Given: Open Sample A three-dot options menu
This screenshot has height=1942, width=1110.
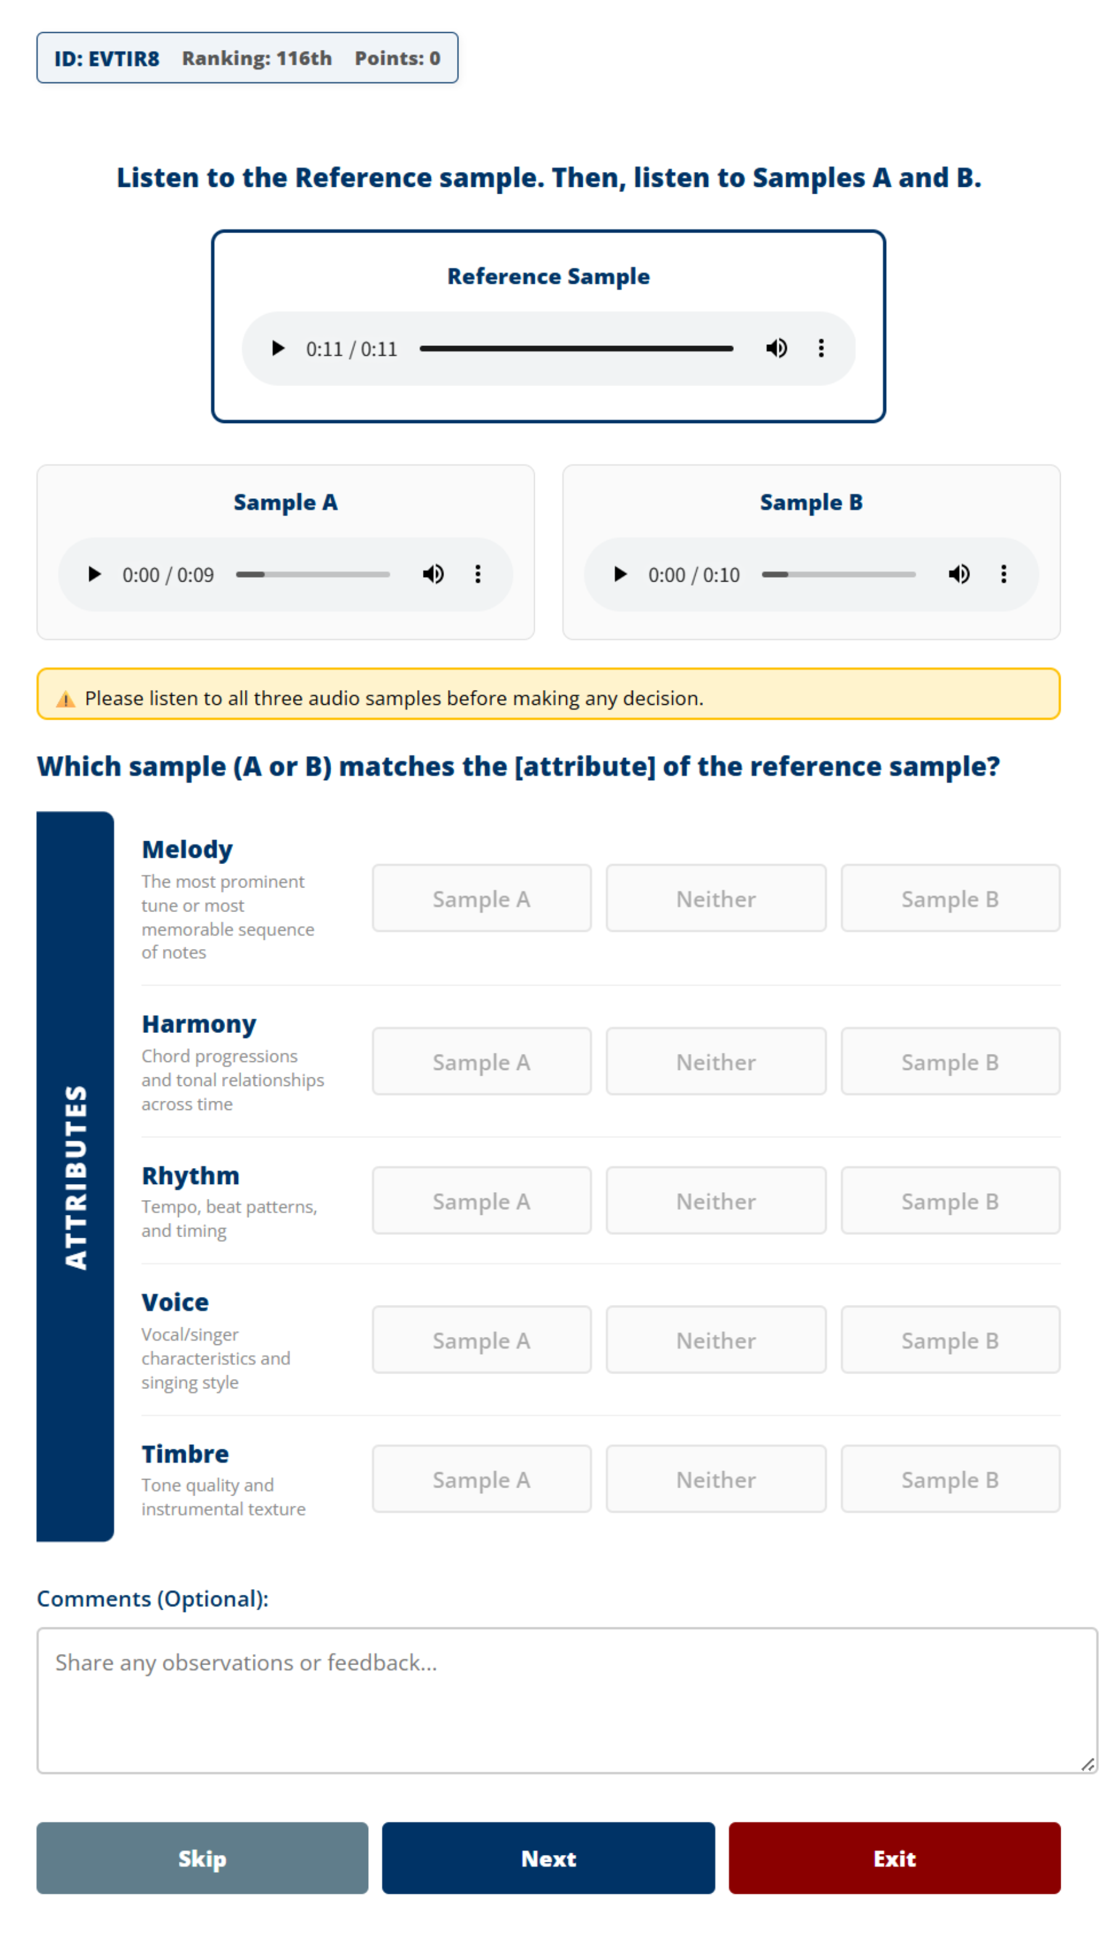Looking at the screenshot, I should pyautogui.click(x=478, y=575).
